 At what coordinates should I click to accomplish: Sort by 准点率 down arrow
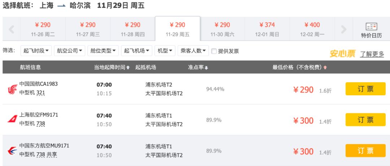click(206, 67)
